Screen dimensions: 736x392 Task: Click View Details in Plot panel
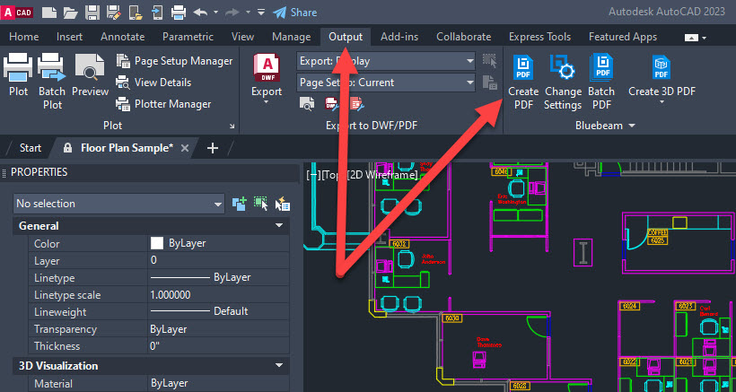click(x=154, y=83)
